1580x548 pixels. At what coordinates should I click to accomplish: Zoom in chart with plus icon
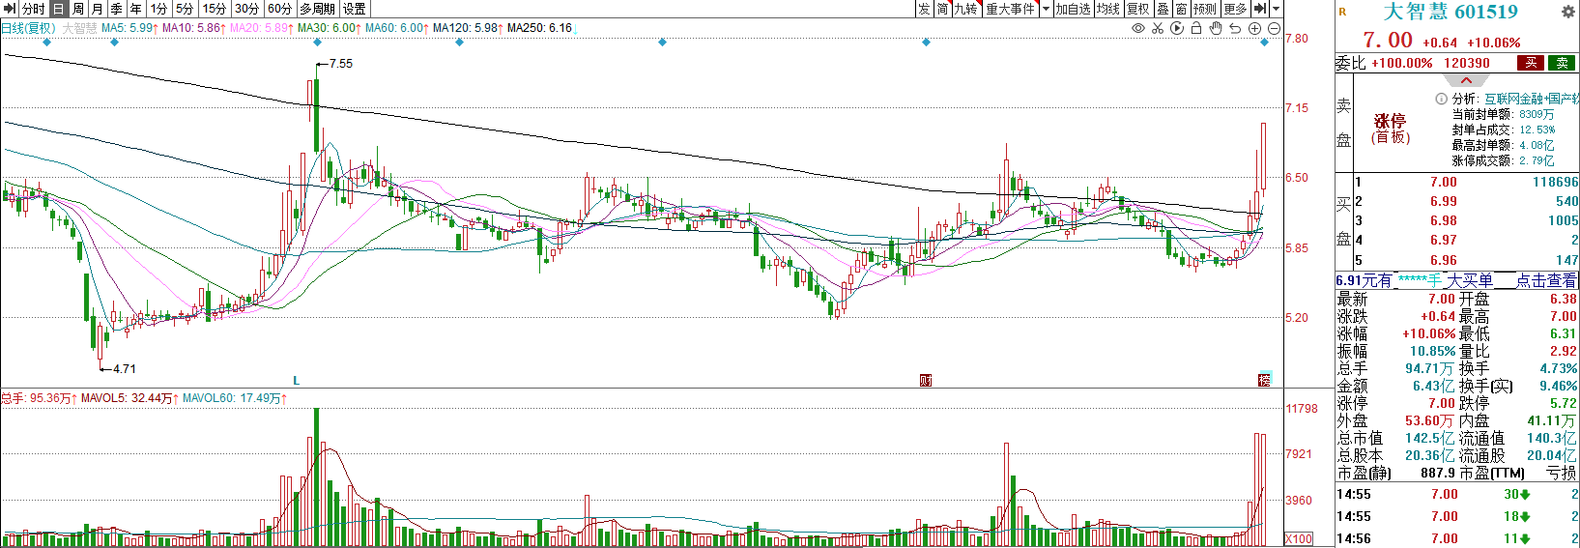click(1254, 28)
